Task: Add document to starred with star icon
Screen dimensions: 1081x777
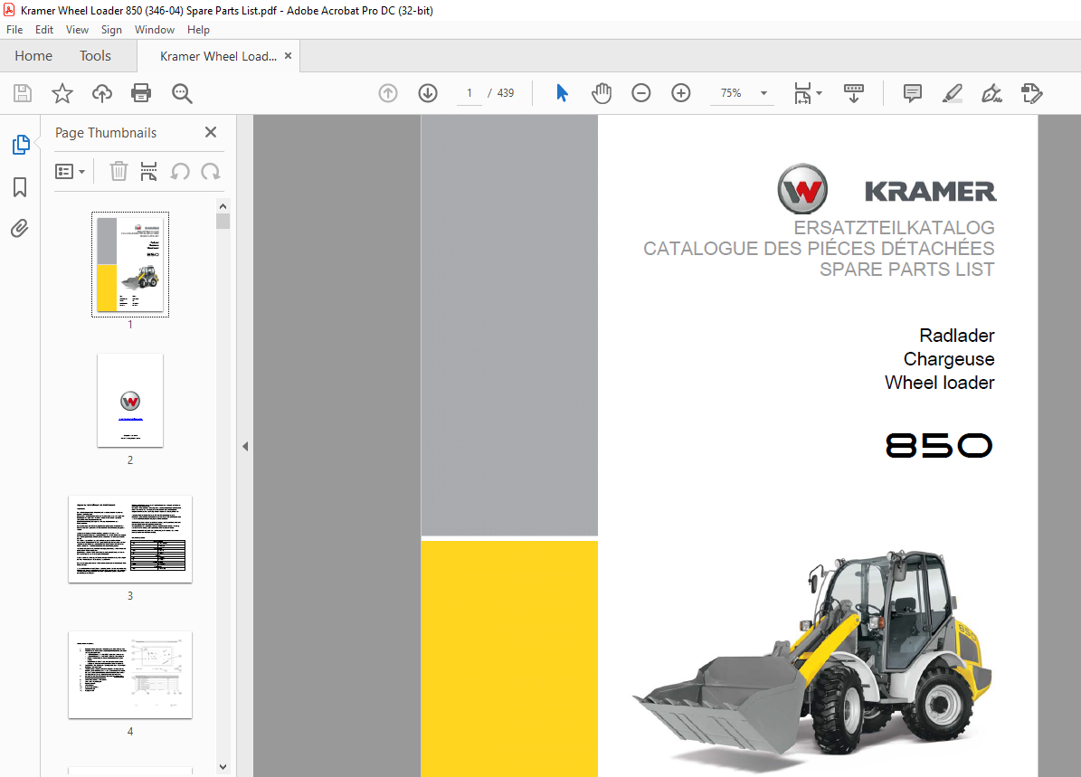Action: (62, 93)
